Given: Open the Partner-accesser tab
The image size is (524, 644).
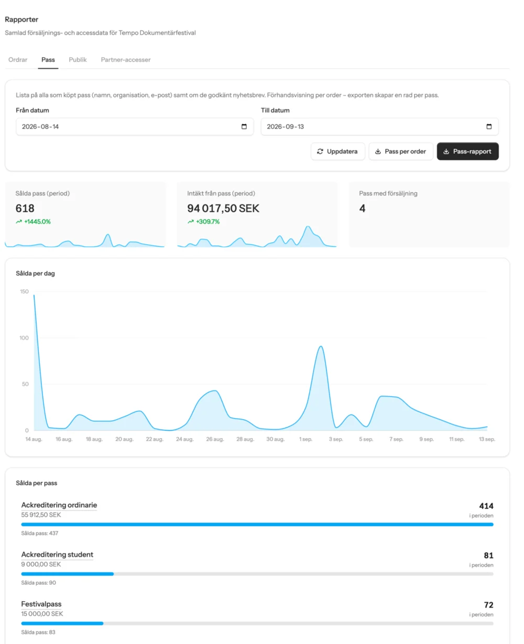Looking at the screenshot, I should (x=126, y=60).
